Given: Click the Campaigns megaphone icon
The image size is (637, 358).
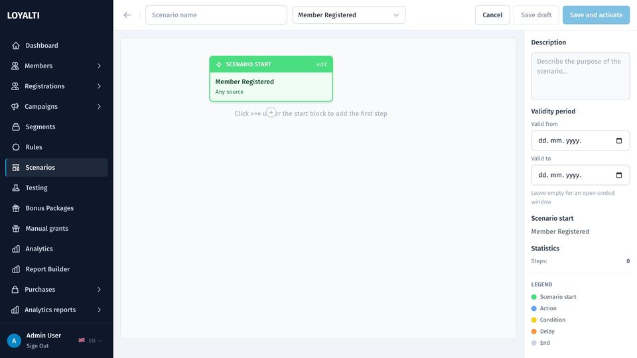Looking at the screenshot, I should (15, 106).
